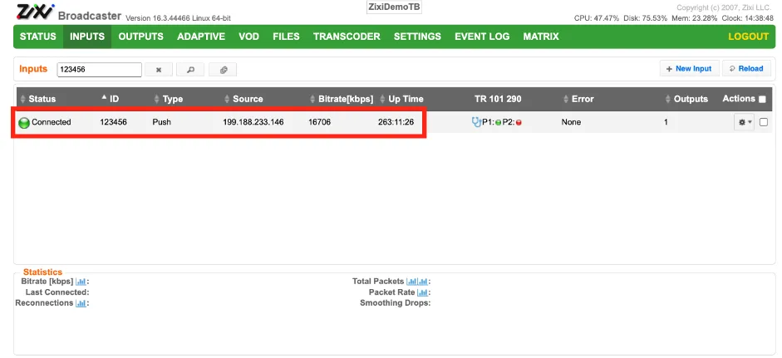View the EVENT LOG tab
The image size is (782, 358).
pos(482,37)
